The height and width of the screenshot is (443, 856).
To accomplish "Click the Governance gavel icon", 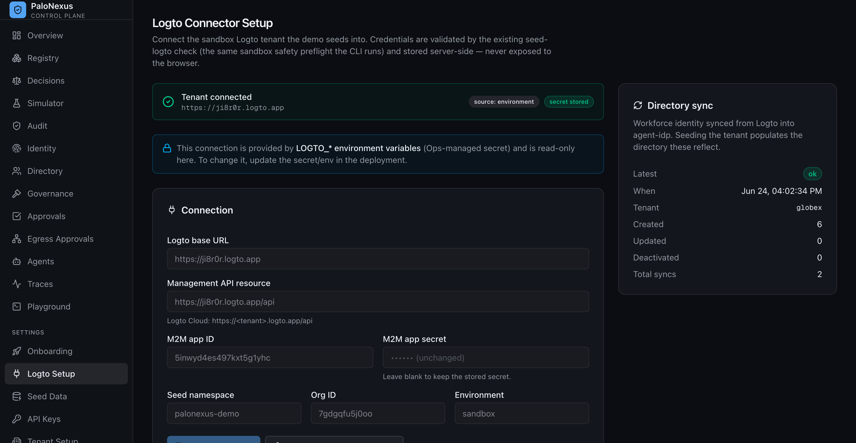I will click(17, 194).
